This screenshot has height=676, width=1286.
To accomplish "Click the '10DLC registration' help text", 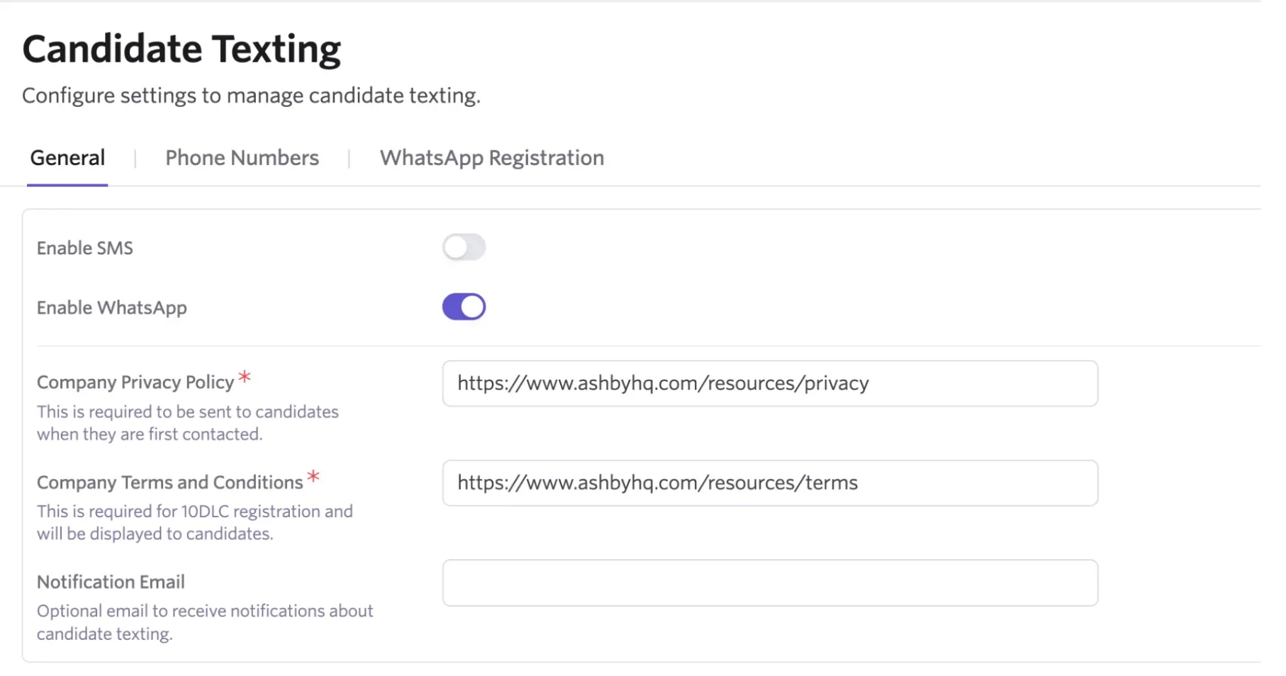I will [194, 522].
